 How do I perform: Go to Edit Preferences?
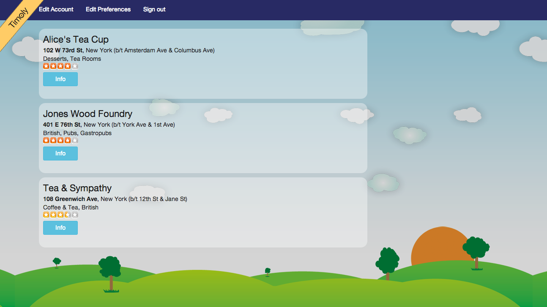point(108,9)
